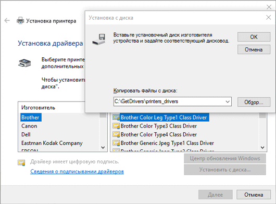Click printer drivers list scrollbar thumb

click(262, 116)
